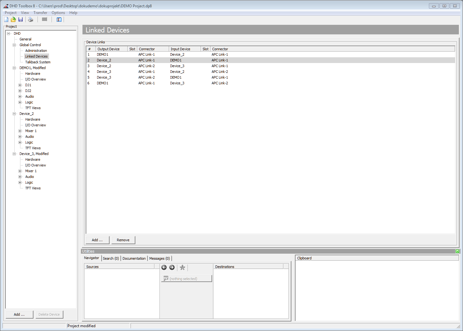Click the Navigator star favorites icon

182,267
